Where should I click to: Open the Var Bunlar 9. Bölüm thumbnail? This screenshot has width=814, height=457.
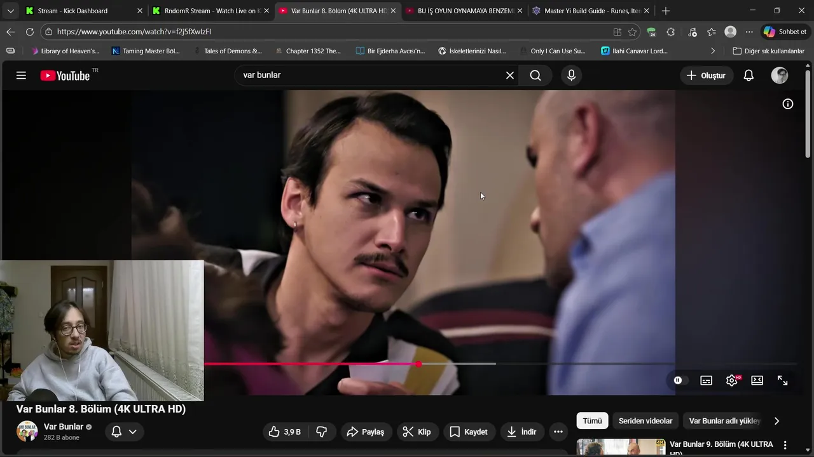[x=621, y=447]
